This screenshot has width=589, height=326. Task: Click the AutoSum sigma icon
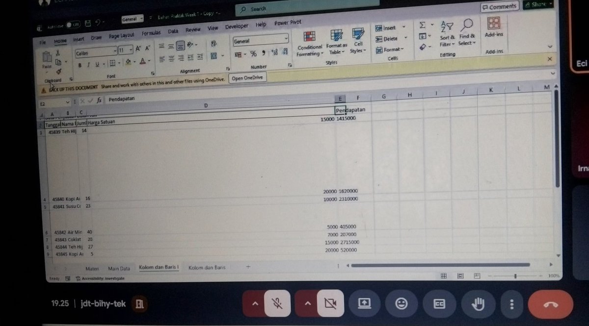tap(422, 25)
